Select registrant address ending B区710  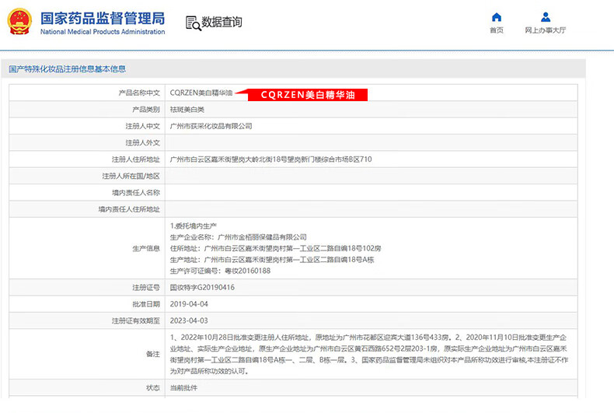pyautogui.click(x=271, y=159)
